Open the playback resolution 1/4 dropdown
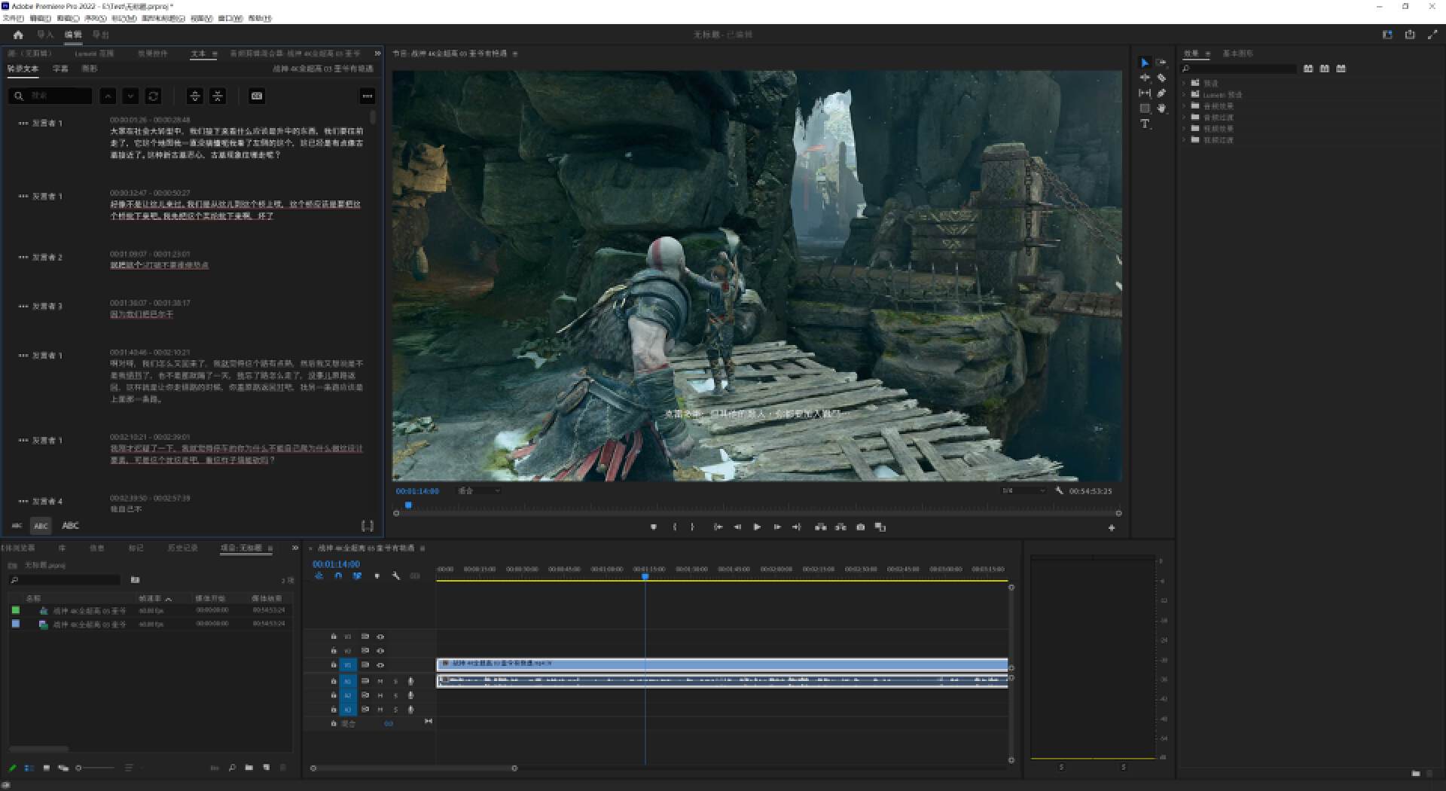The width and height of the screenshot is (1446, 791). (x=1024, y=490)
